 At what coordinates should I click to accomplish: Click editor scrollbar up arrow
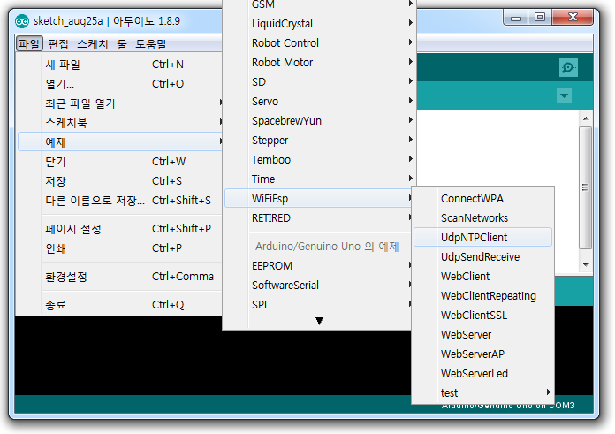586,118
